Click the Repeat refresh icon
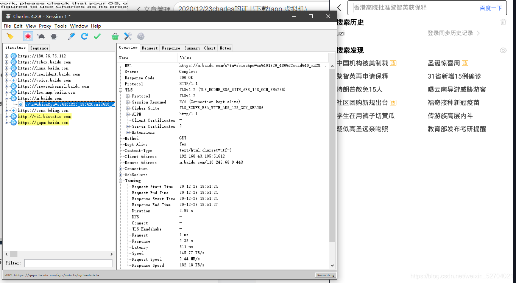The image size is (516, 283). tap(84, 36)
